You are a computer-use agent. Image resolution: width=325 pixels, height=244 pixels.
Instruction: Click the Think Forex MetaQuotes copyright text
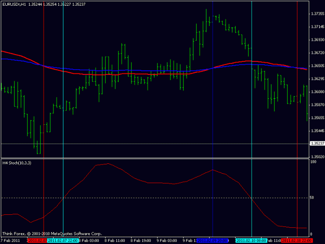tap(52, 234)
